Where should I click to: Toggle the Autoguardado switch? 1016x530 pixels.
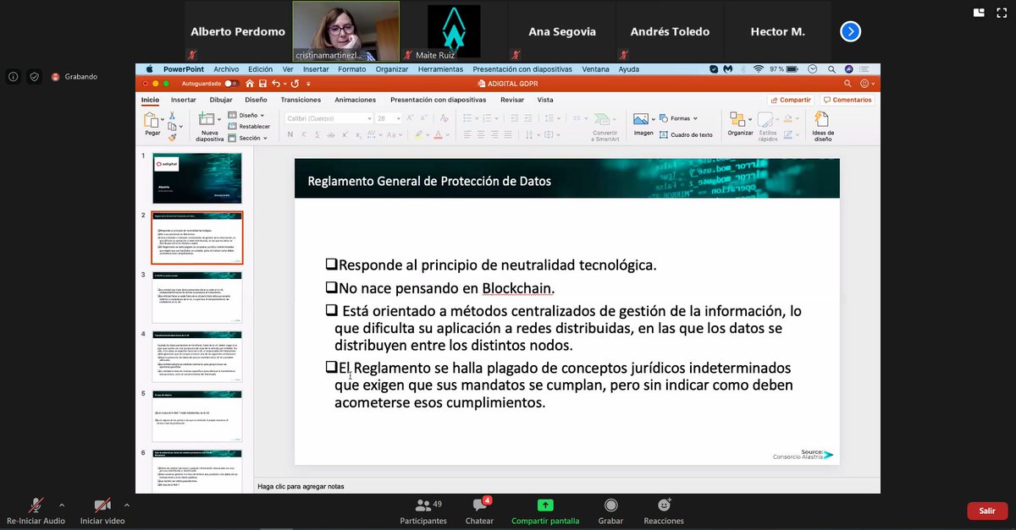click(231, 84)
